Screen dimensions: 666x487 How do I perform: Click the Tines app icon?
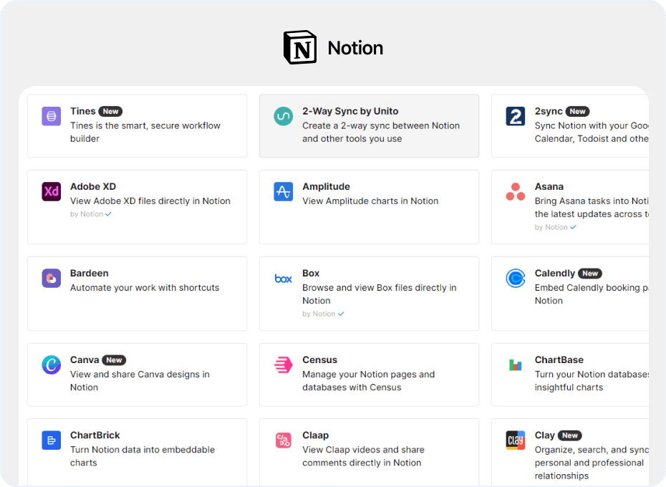tap(51, 116)
